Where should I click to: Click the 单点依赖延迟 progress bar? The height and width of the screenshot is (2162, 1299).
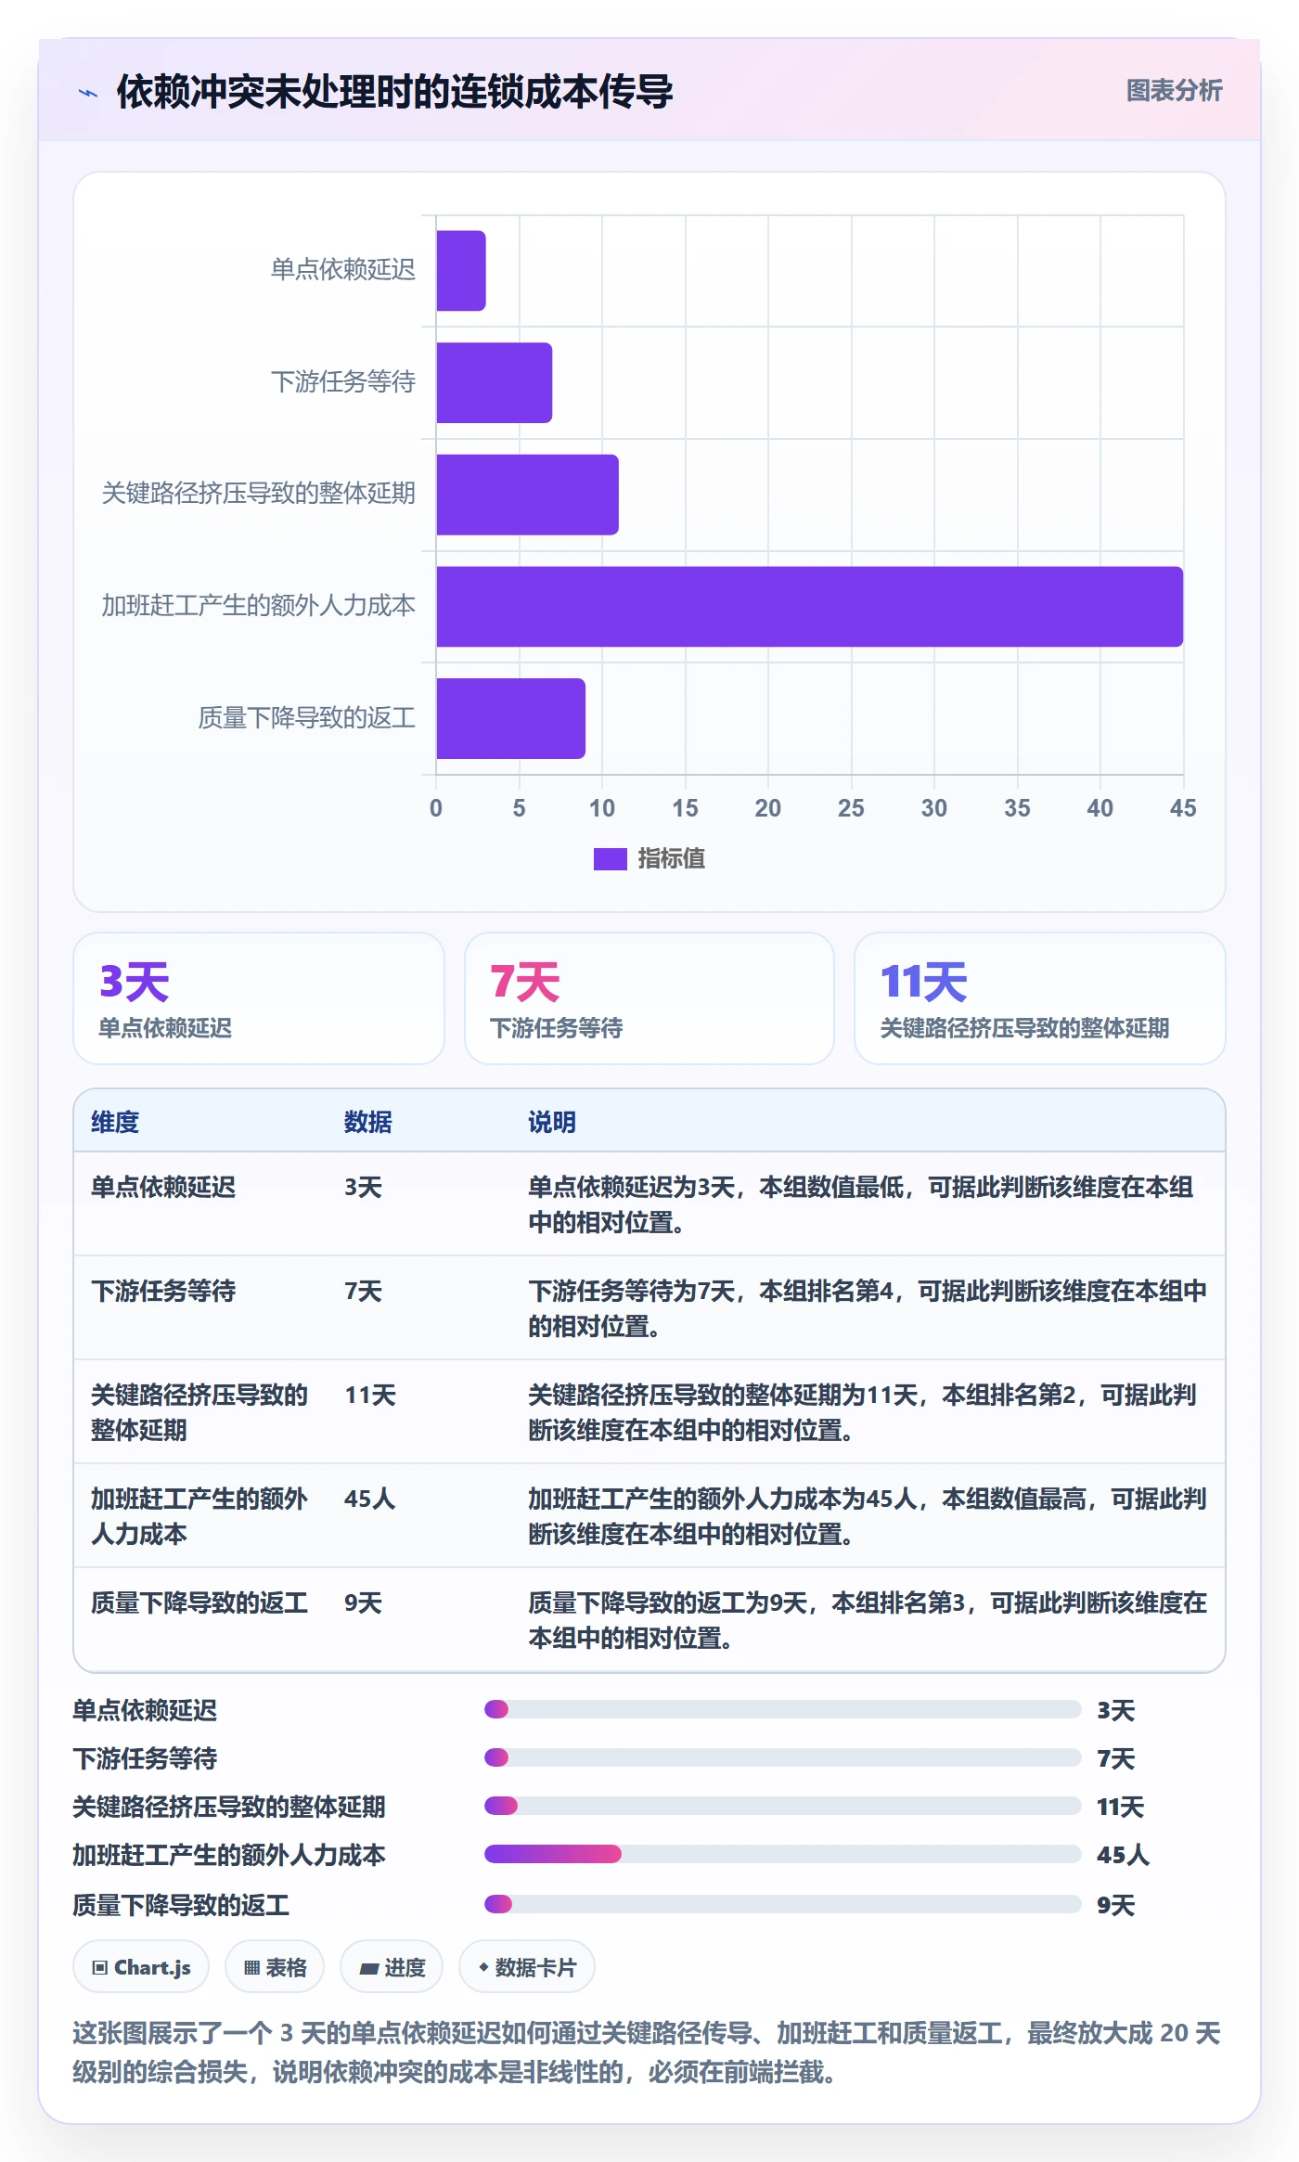[x=782, y=1709]
